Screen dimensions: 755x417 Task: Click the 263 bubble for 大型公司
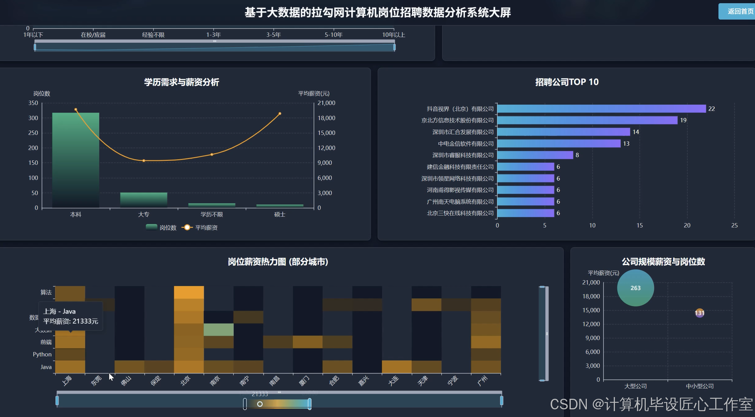click(x=635, y=288)
